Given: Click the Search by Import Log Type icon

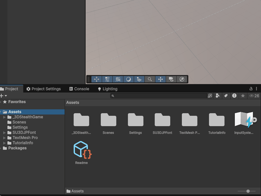Looking at the screenshot, I should 234,96.
